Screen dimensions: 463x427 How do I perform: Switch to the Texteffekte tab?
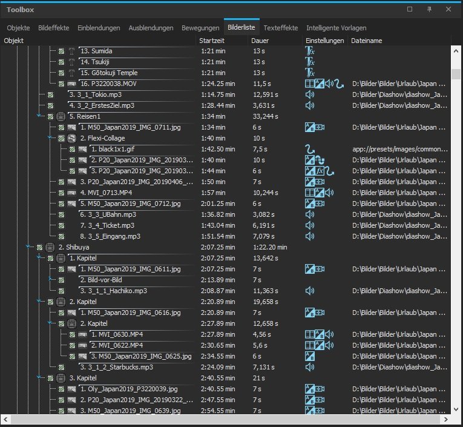coord(280,28)
